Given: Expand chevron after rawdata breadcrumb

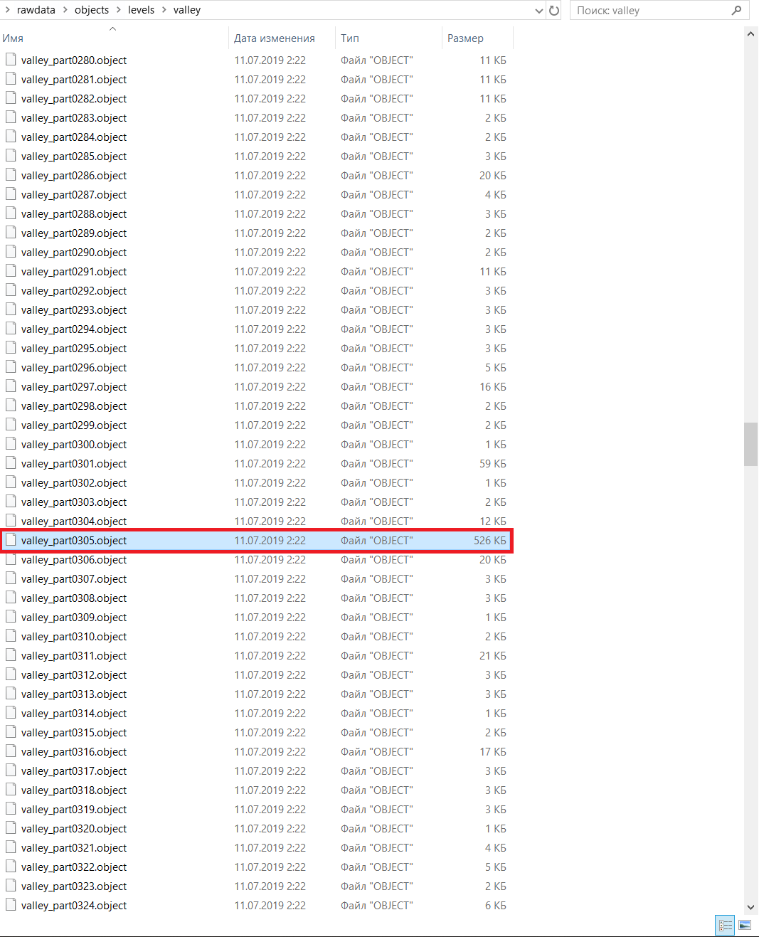Looking at the screenshot, I should pos(65,10).
